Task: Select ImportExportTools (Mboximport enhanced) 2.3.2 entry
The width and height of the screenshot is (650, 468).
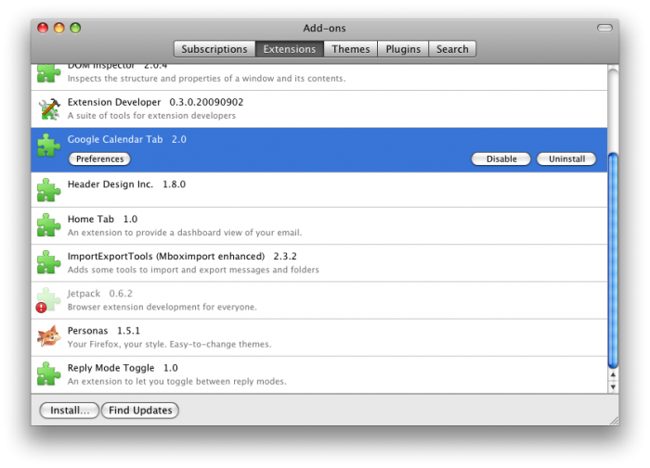Action: tap(319, 263)
